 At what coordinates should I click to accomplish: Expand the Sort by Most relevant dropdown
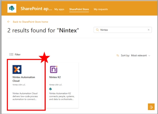(x=133, y=56)
